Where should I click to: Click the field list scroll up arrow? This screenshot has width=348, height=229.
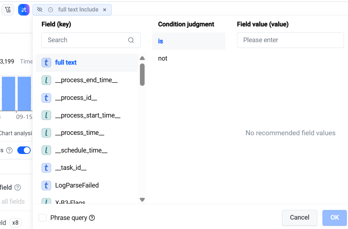click(142, 58)
